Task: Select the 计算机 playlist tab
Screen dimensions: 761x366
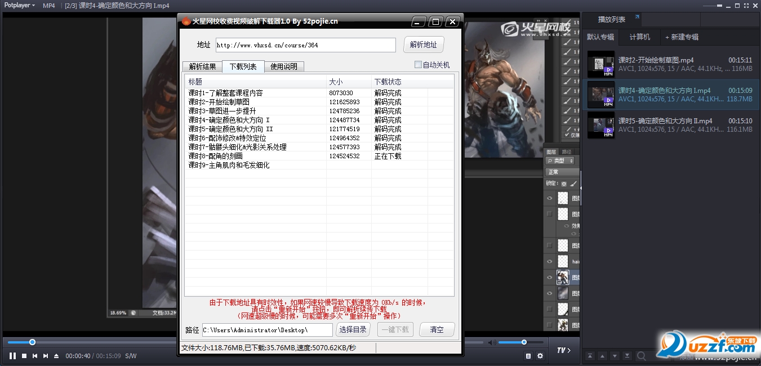Action: point(640,37)
